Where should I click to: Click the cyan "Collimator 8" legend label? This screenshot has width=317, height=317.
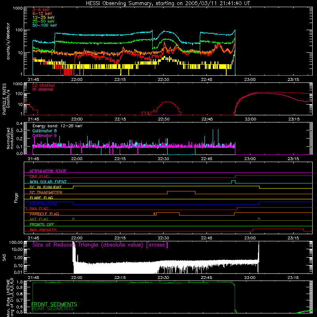(44, 131)
